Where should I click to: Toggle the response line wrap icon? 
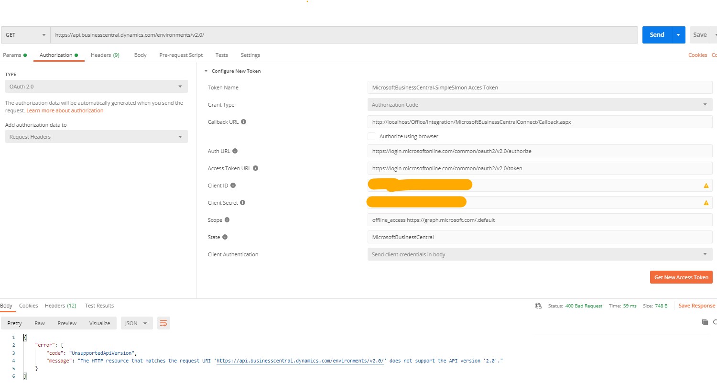[x=163, y=323]
